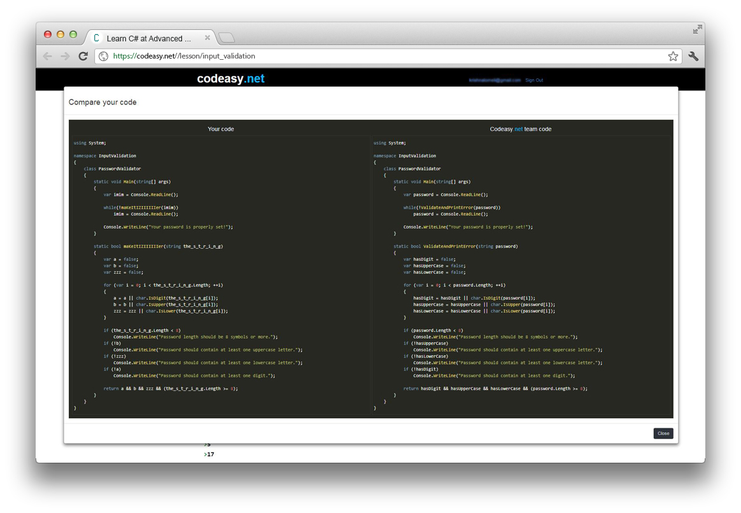Open the wrench settings menu
The image size is (741, 513).
[693, 56]
